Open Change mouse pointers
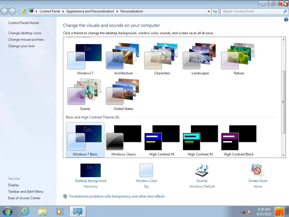289x217 pixels. point(26,40)
